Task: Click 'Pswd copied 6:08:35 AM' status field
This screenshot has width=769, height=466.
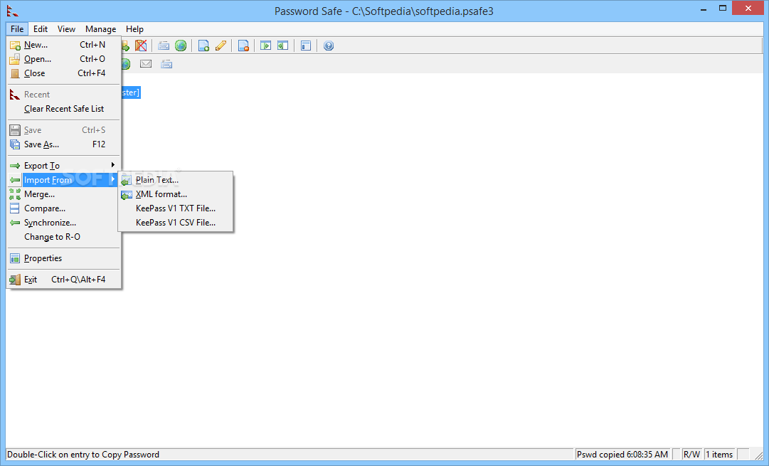Action: (x=622, y=454)
